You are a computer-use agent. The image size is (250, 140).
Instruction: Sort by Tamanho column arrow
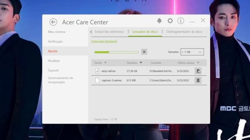click(141, 63)
